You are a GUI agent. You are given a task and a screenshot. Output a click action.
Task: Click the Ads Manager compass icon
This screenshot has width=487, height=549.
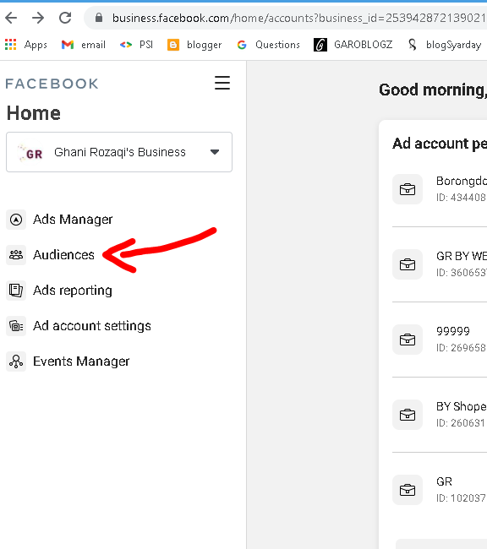point(16,220)
